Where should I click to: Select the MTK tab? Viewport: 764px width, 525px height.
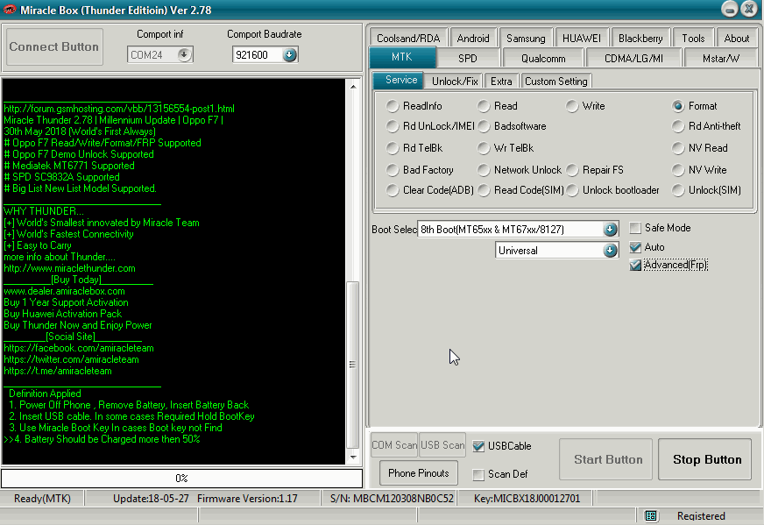coord(402,57)
